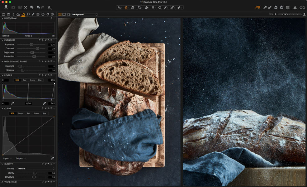Screen dimensions: 307x187
Task: Open the Clarity Method dropdown set to Natural
Action: 35,169
